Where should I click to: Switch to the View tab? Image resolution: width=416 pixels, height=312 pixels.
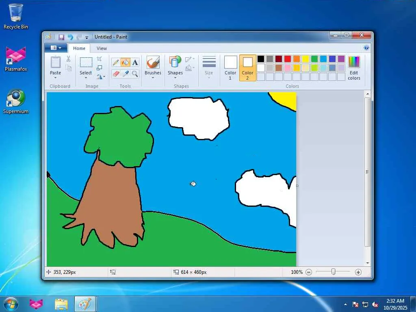[102, 48]
